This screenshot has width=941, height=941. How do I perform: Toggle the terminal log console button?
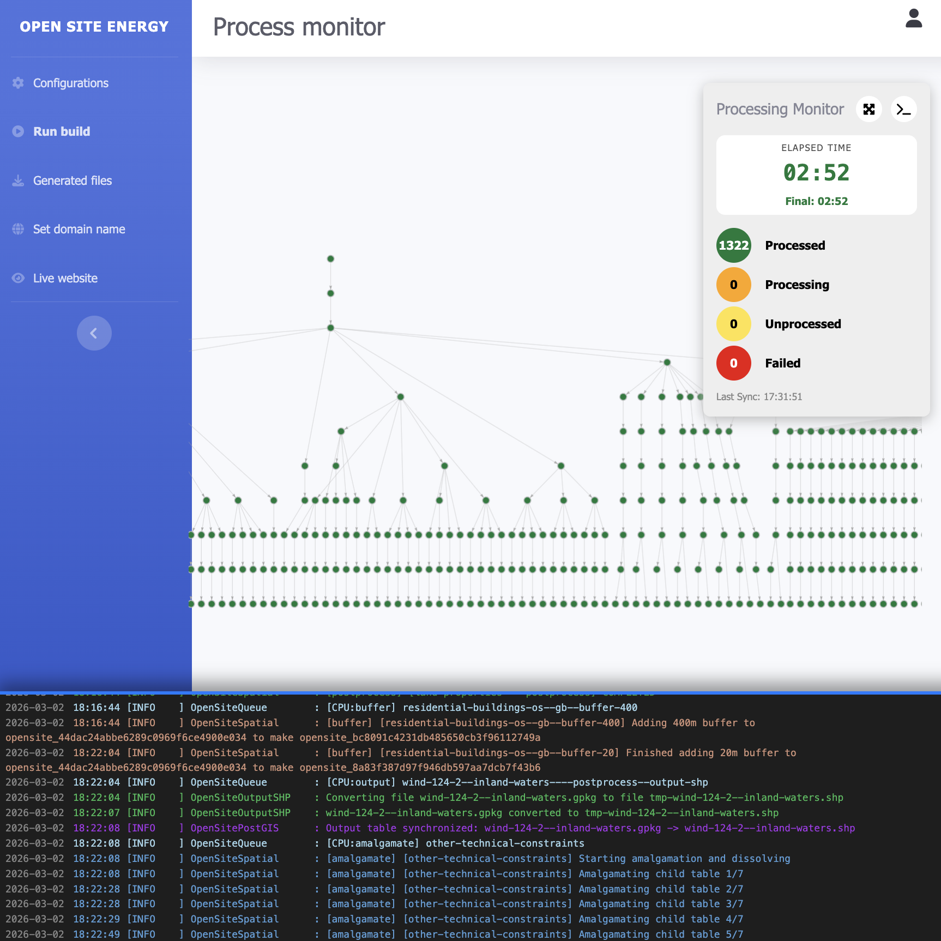(903, 110)
